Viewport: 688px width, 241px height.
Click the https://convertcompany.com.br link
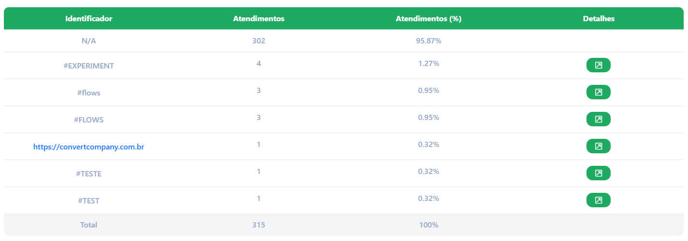(88, 147)
